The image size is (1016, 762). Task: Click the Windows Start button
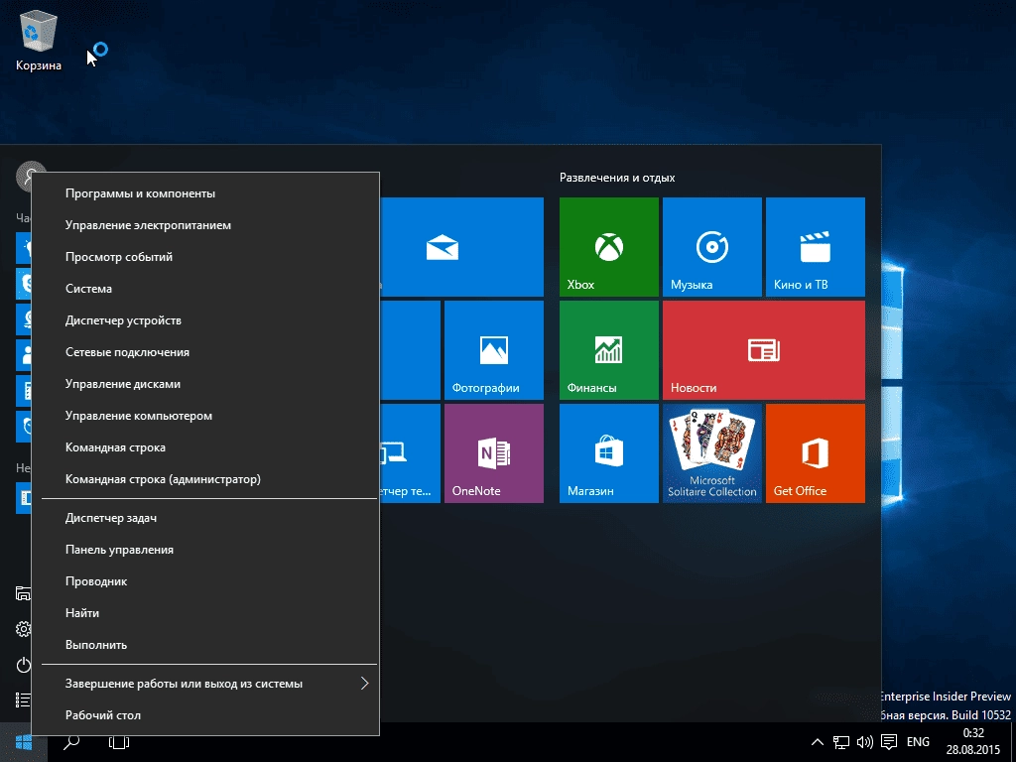[24, 742]
